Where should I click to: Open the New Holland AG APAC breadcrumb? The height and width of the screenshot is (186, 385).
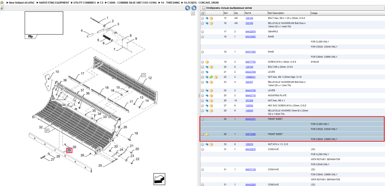point(22,2)
